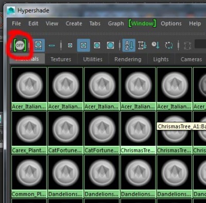Open the View menu
Screen dimensions: 206x203
pos(52,23)
